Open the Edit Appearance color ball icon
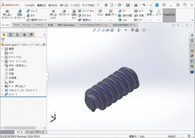 click(x=133, y=30)
